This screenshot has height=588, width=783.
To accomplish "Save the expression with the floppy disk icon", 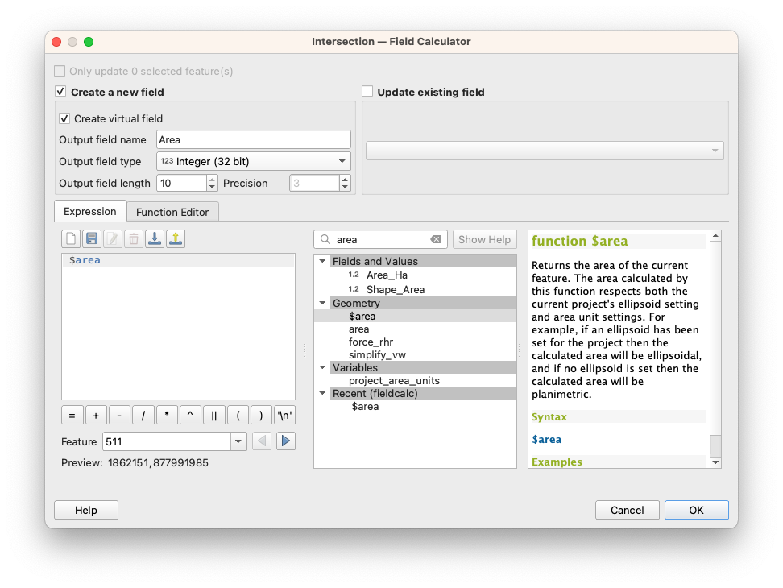I will [92, 238].
